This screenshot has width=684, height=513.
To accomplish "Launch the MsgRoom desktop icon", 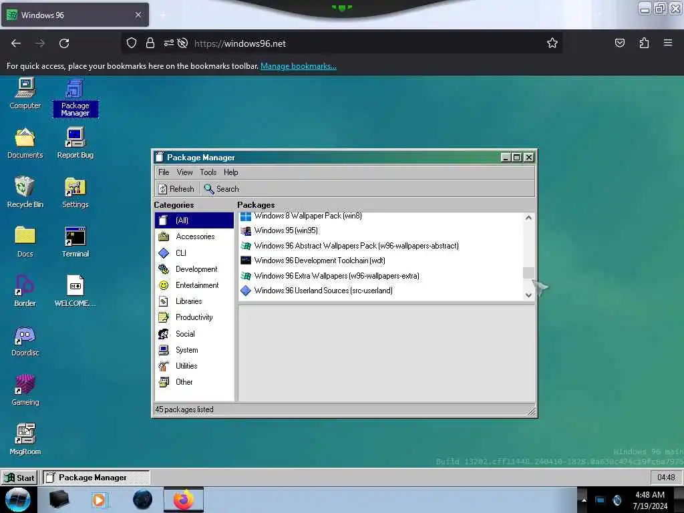I will tap(25, 440).
